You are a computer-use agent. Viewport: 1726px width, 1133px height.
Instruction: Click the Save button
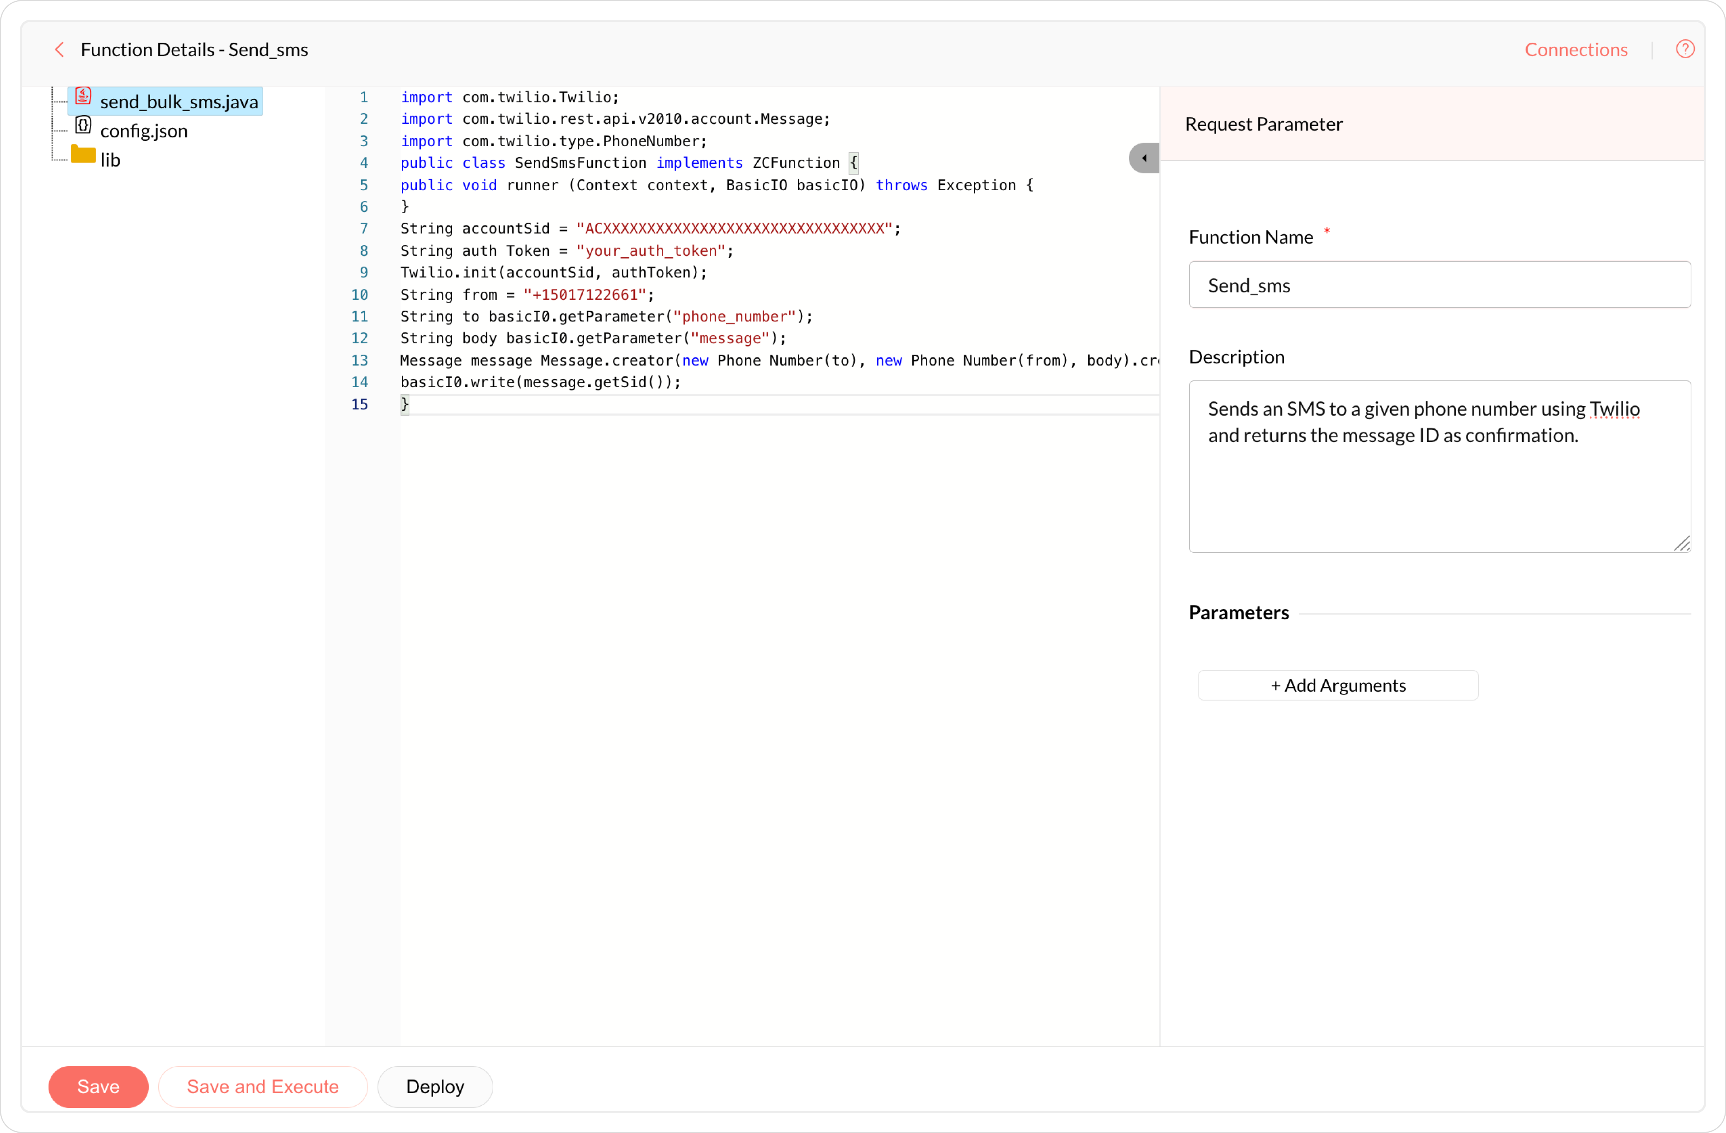coord(99,1086)
